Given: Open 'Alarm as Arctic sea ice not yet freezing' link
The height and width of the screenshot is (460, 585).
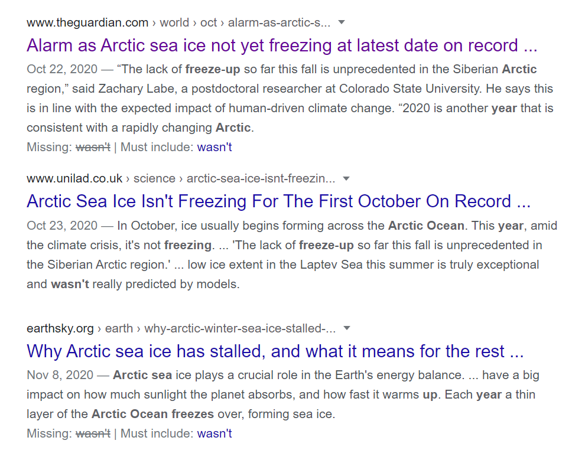Looking at the screenshot, I should click(282, 45).
